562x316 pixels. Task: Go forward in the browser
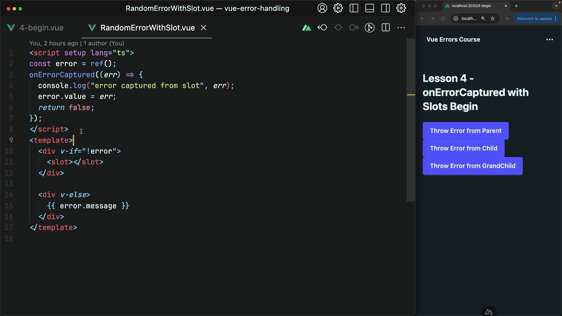point(433,18)
